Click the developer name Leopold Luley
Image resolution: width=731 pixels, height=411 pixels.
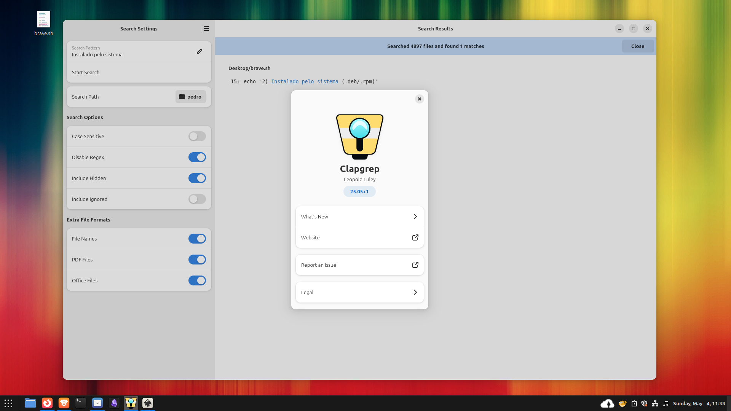click(360, 179)
